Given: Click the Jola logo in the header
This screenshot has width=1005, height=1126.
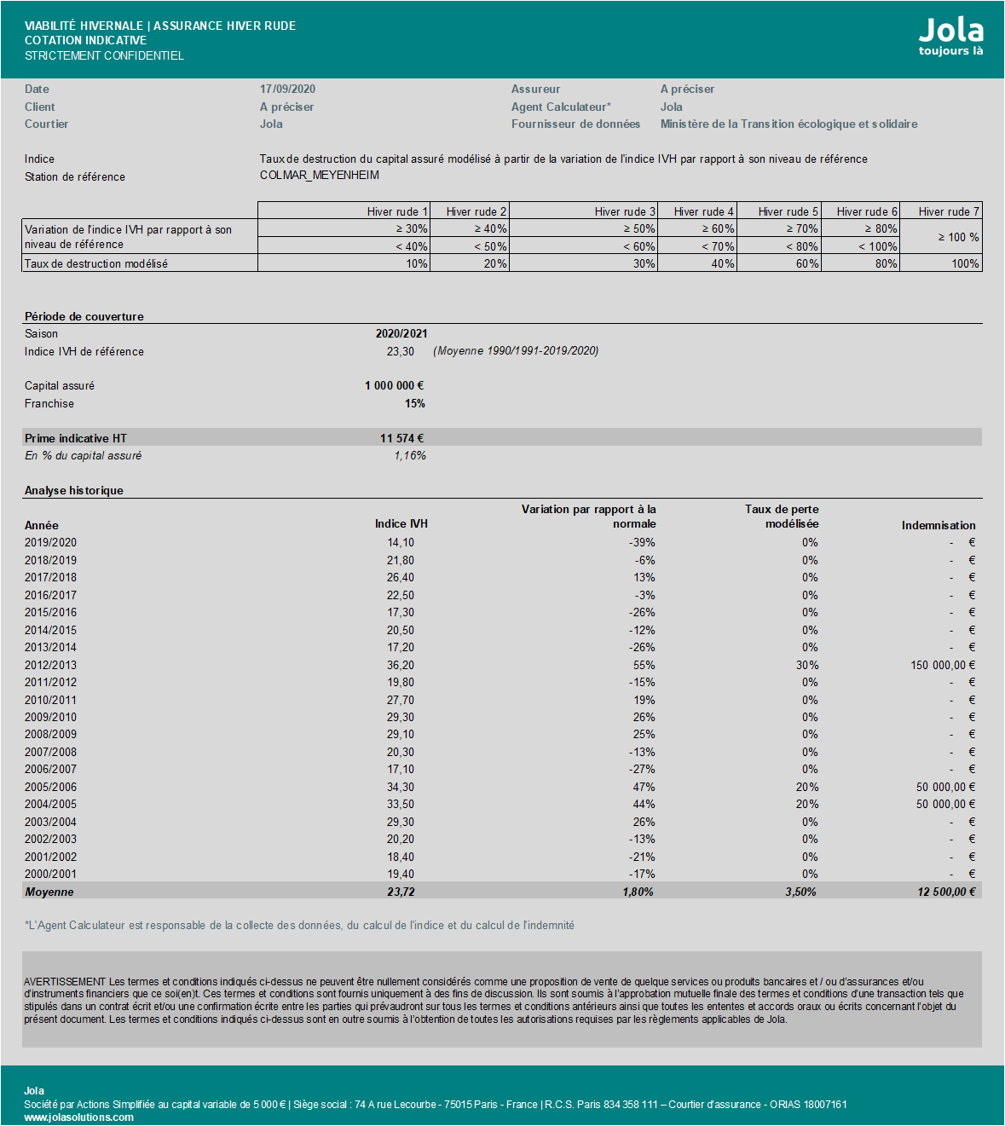Looking at the screenshot, I should pos(950,36).
